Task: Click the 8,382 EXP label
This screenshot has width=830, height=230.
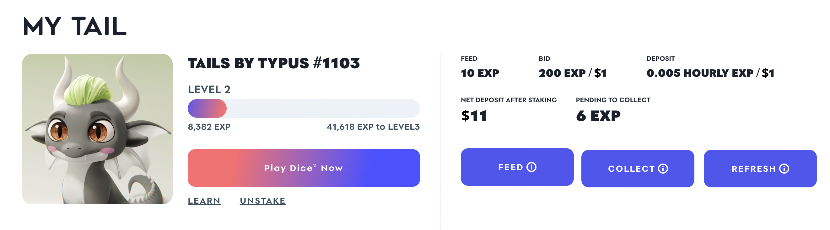Action: click(x=209, y=127)
